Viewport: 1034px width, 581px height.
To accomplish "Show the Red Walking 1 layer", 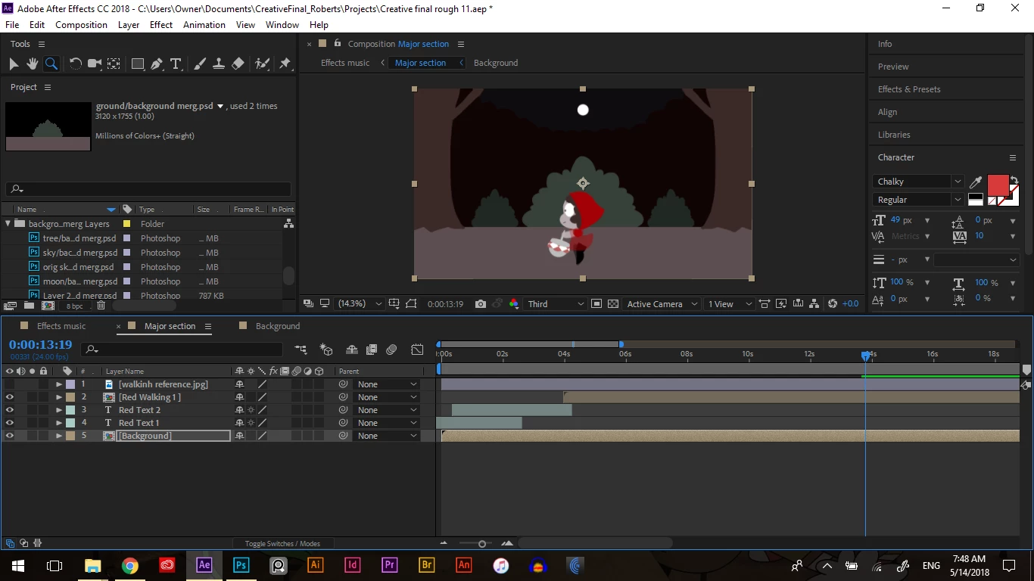I will 9,397.
